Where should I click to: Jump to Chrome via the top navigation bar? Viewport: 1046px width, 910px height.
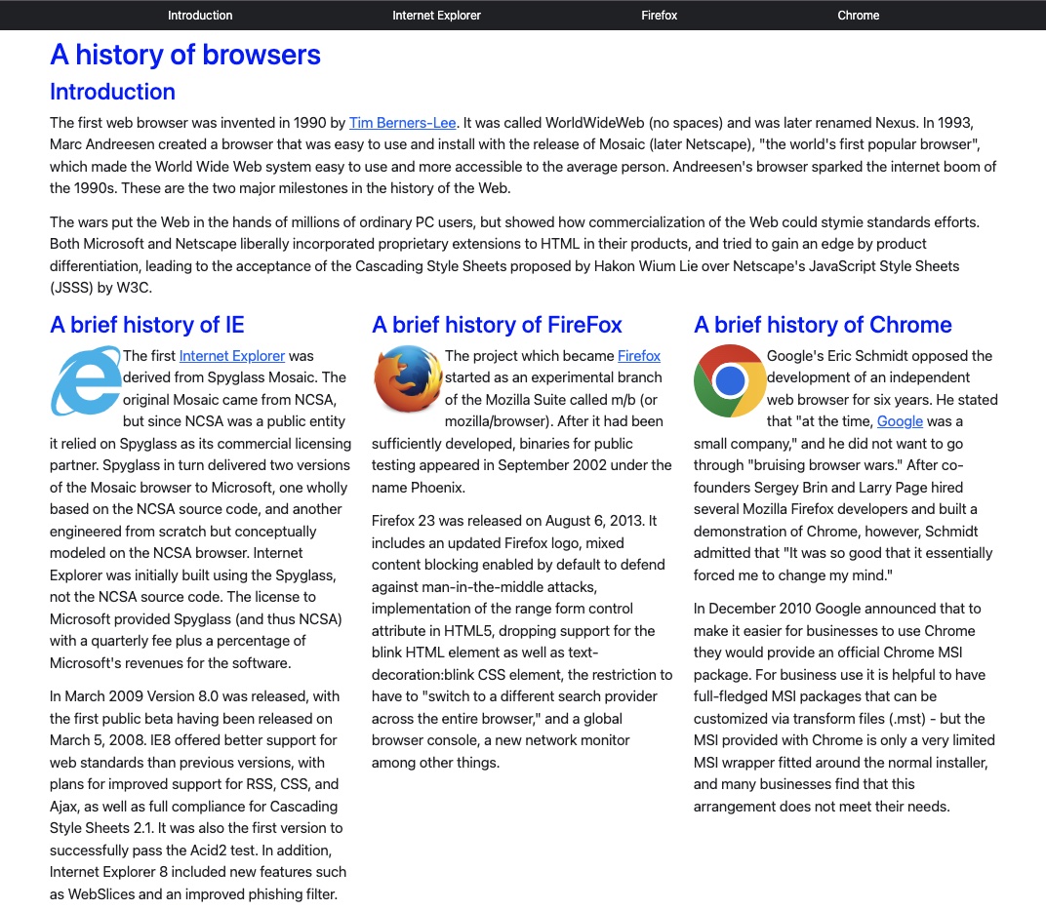[x=859, y=16]
